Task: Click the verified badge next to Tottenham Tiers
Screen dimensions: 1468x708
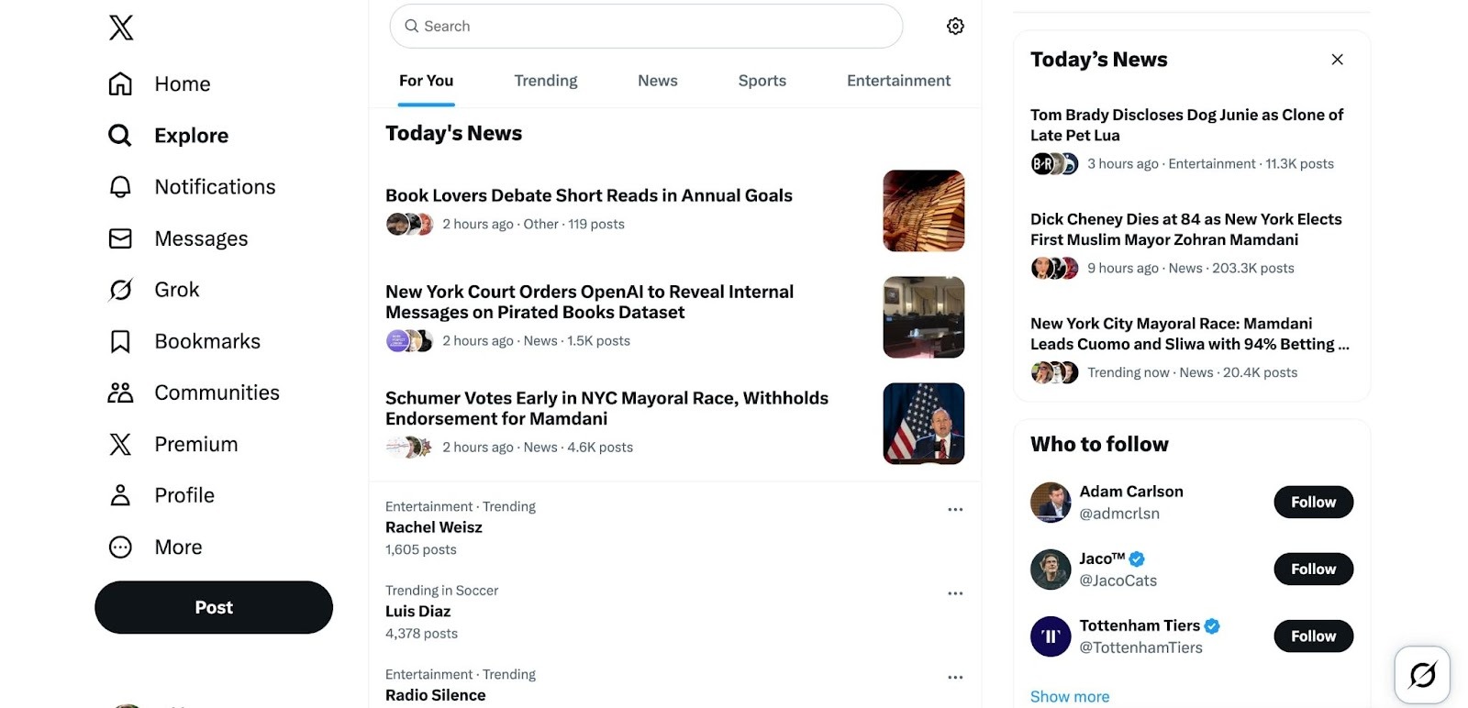Action: pyautogui.click(x=1212, y=626)
